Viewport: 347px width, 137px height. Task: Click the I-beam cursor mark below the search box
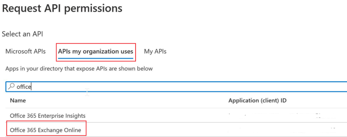tap(87, 92)
